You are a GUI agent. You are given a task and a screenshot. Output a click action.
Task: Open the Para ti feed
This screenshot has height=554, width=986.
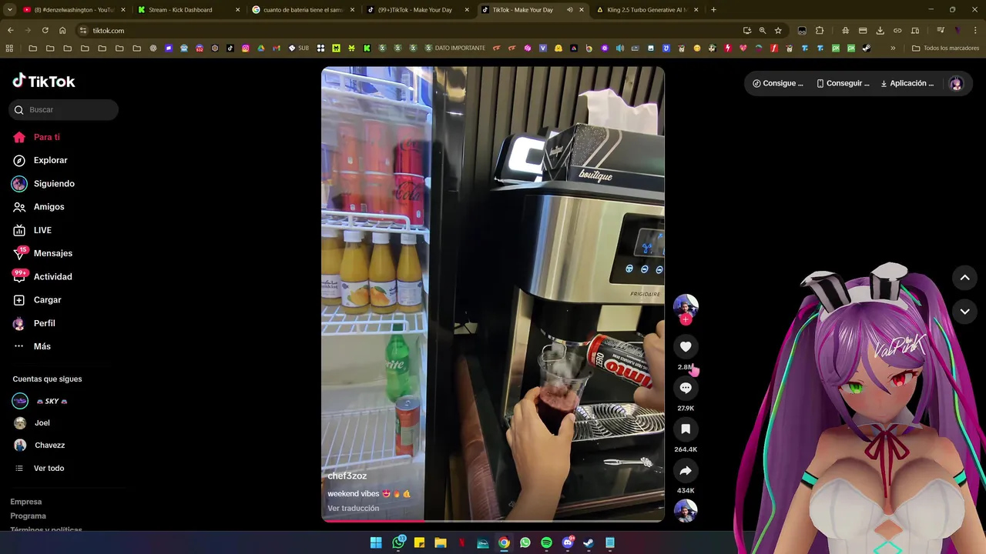point(46,137)
